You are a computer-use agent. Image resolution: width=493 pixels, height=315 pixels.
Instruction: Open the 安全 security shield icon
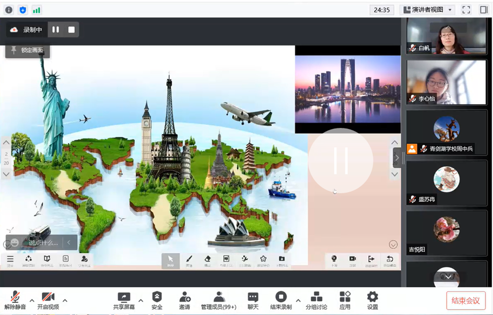(157, 300)
